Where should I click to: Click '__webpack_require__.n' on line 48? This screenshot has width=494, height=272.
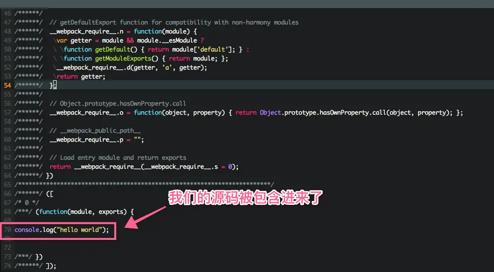tap(86, 32)
